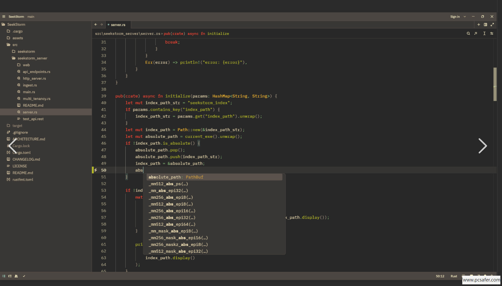This screenshot has height=286, width=502.
Task: Select the server.rs editor tab
Action: click(x=118, y=25)
